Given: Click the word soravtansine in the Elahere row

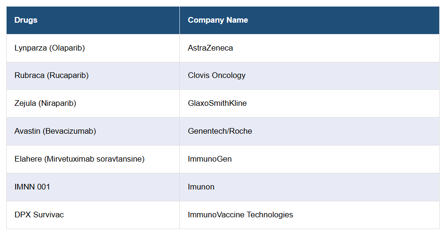Looking at the screenshot, I should pos(121,159).
